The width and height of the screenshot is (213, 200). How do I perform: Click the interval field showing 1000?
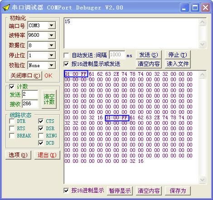click(117, 55)
